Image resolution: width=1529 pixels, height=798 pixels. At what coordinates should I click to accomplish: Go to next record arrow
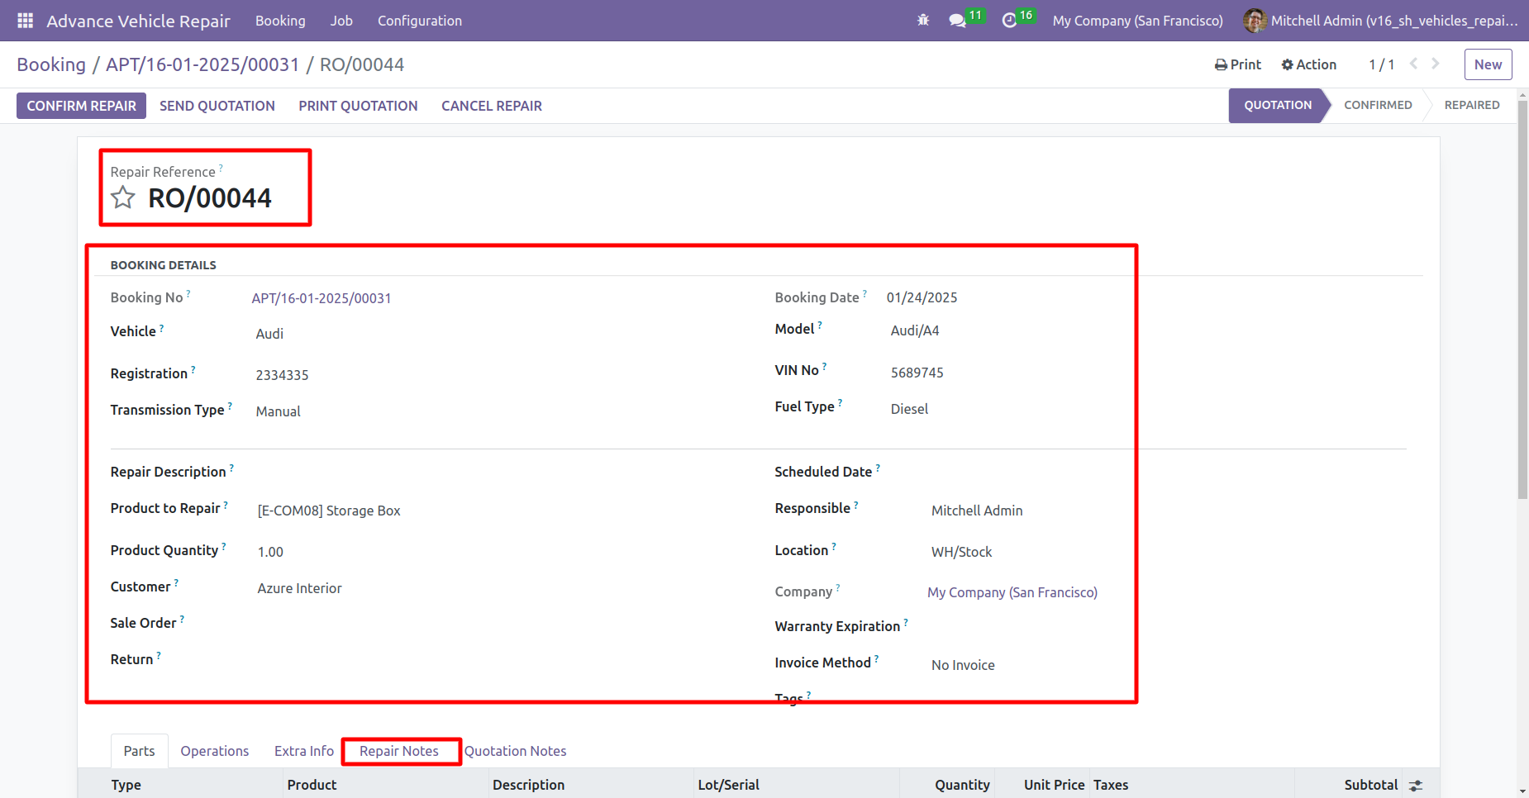(x=1436, y=64)
